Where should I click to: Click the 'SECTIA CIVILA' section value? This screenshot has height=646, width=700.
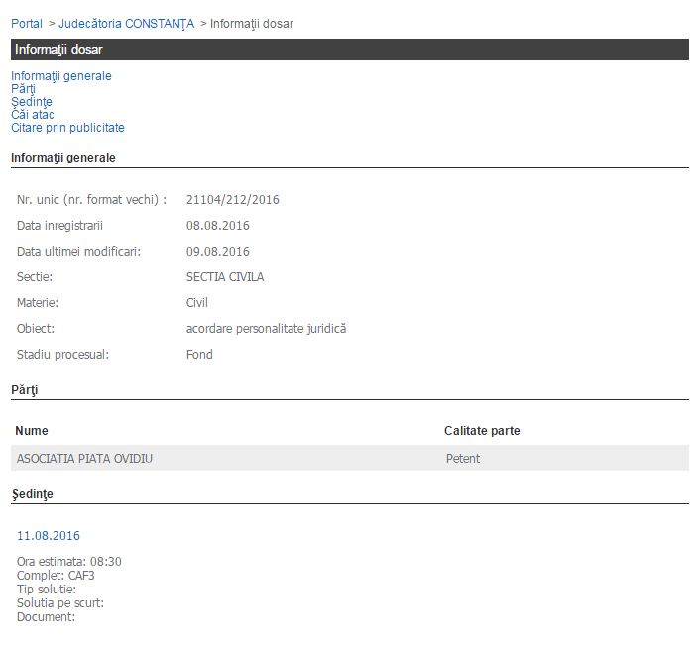click(x=225, y=277)
